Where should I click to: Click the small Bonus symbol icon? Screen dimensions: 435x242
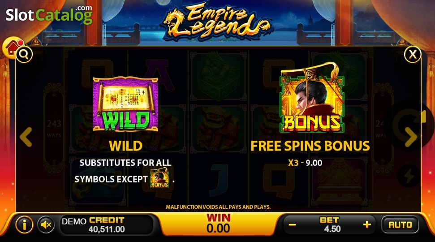click(x=159, y=178)
